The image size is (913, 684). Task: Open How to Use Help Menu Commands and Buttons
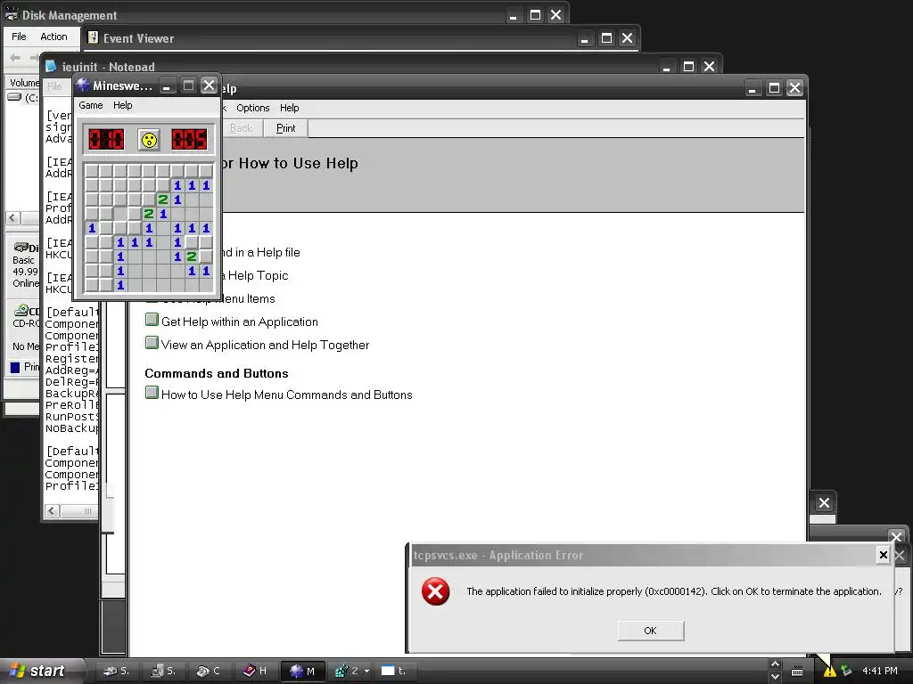(x=286, y=395)
